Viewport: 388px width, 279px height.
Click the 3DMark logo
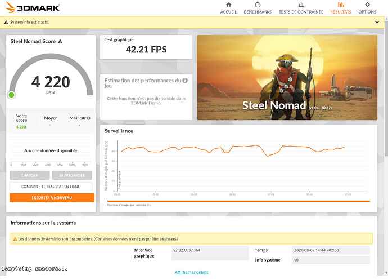point(32,7)
